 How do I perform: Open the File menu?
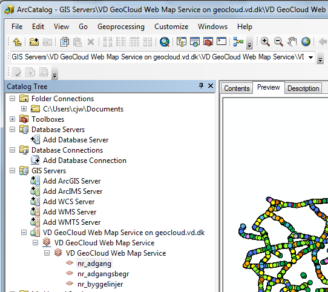(17, 27)
